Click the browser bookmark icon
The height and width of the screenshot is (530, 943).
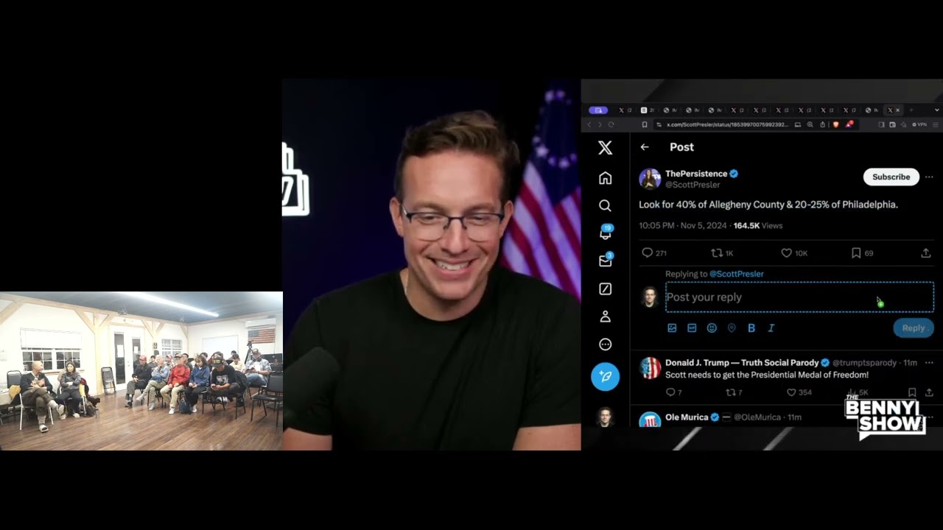click(x=645, y=124)
